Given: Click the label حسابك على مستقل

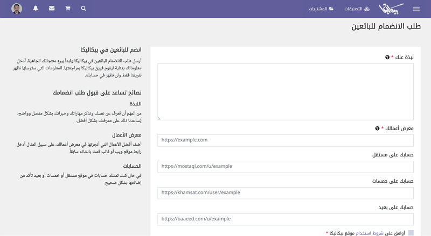Looking at the screenshot, I should (393, 155).
